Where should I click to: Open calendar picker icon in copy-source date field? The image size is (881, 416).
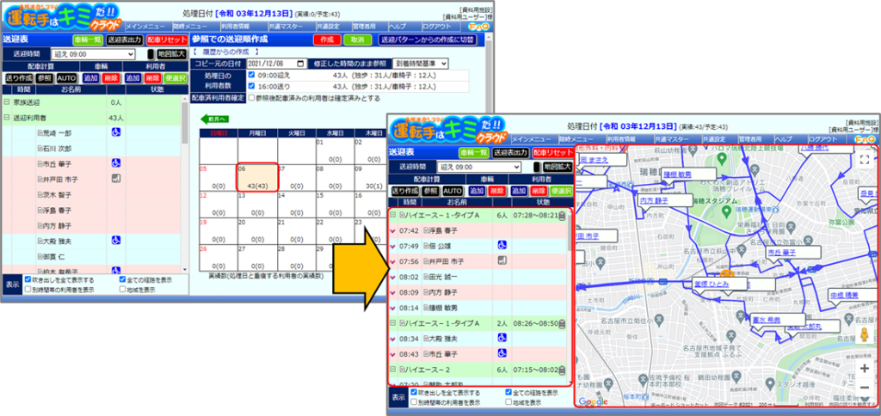pyautogui.click(x=301, y=64)
